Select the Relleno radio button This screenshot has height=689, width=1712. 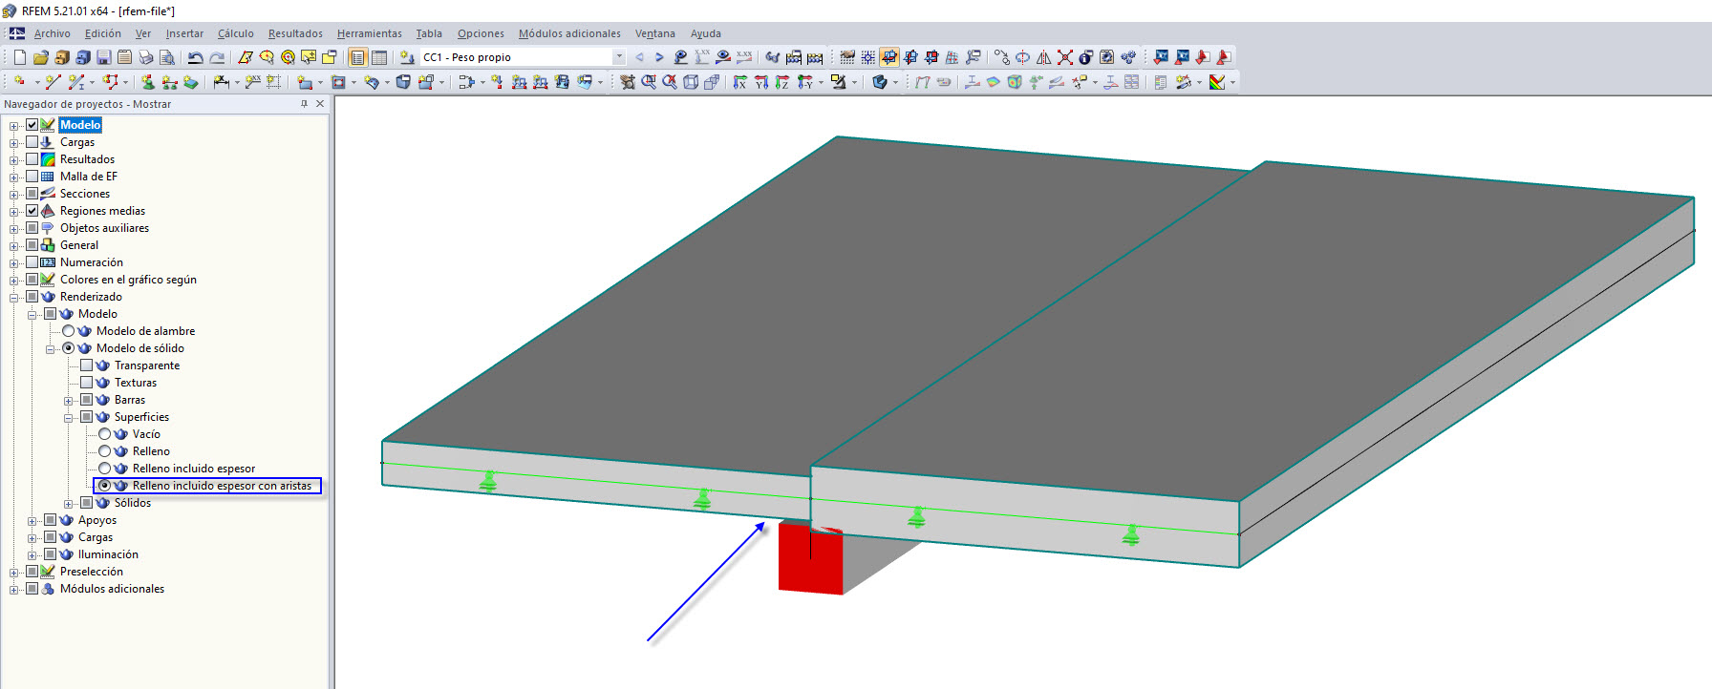click(x=105, y=451)
